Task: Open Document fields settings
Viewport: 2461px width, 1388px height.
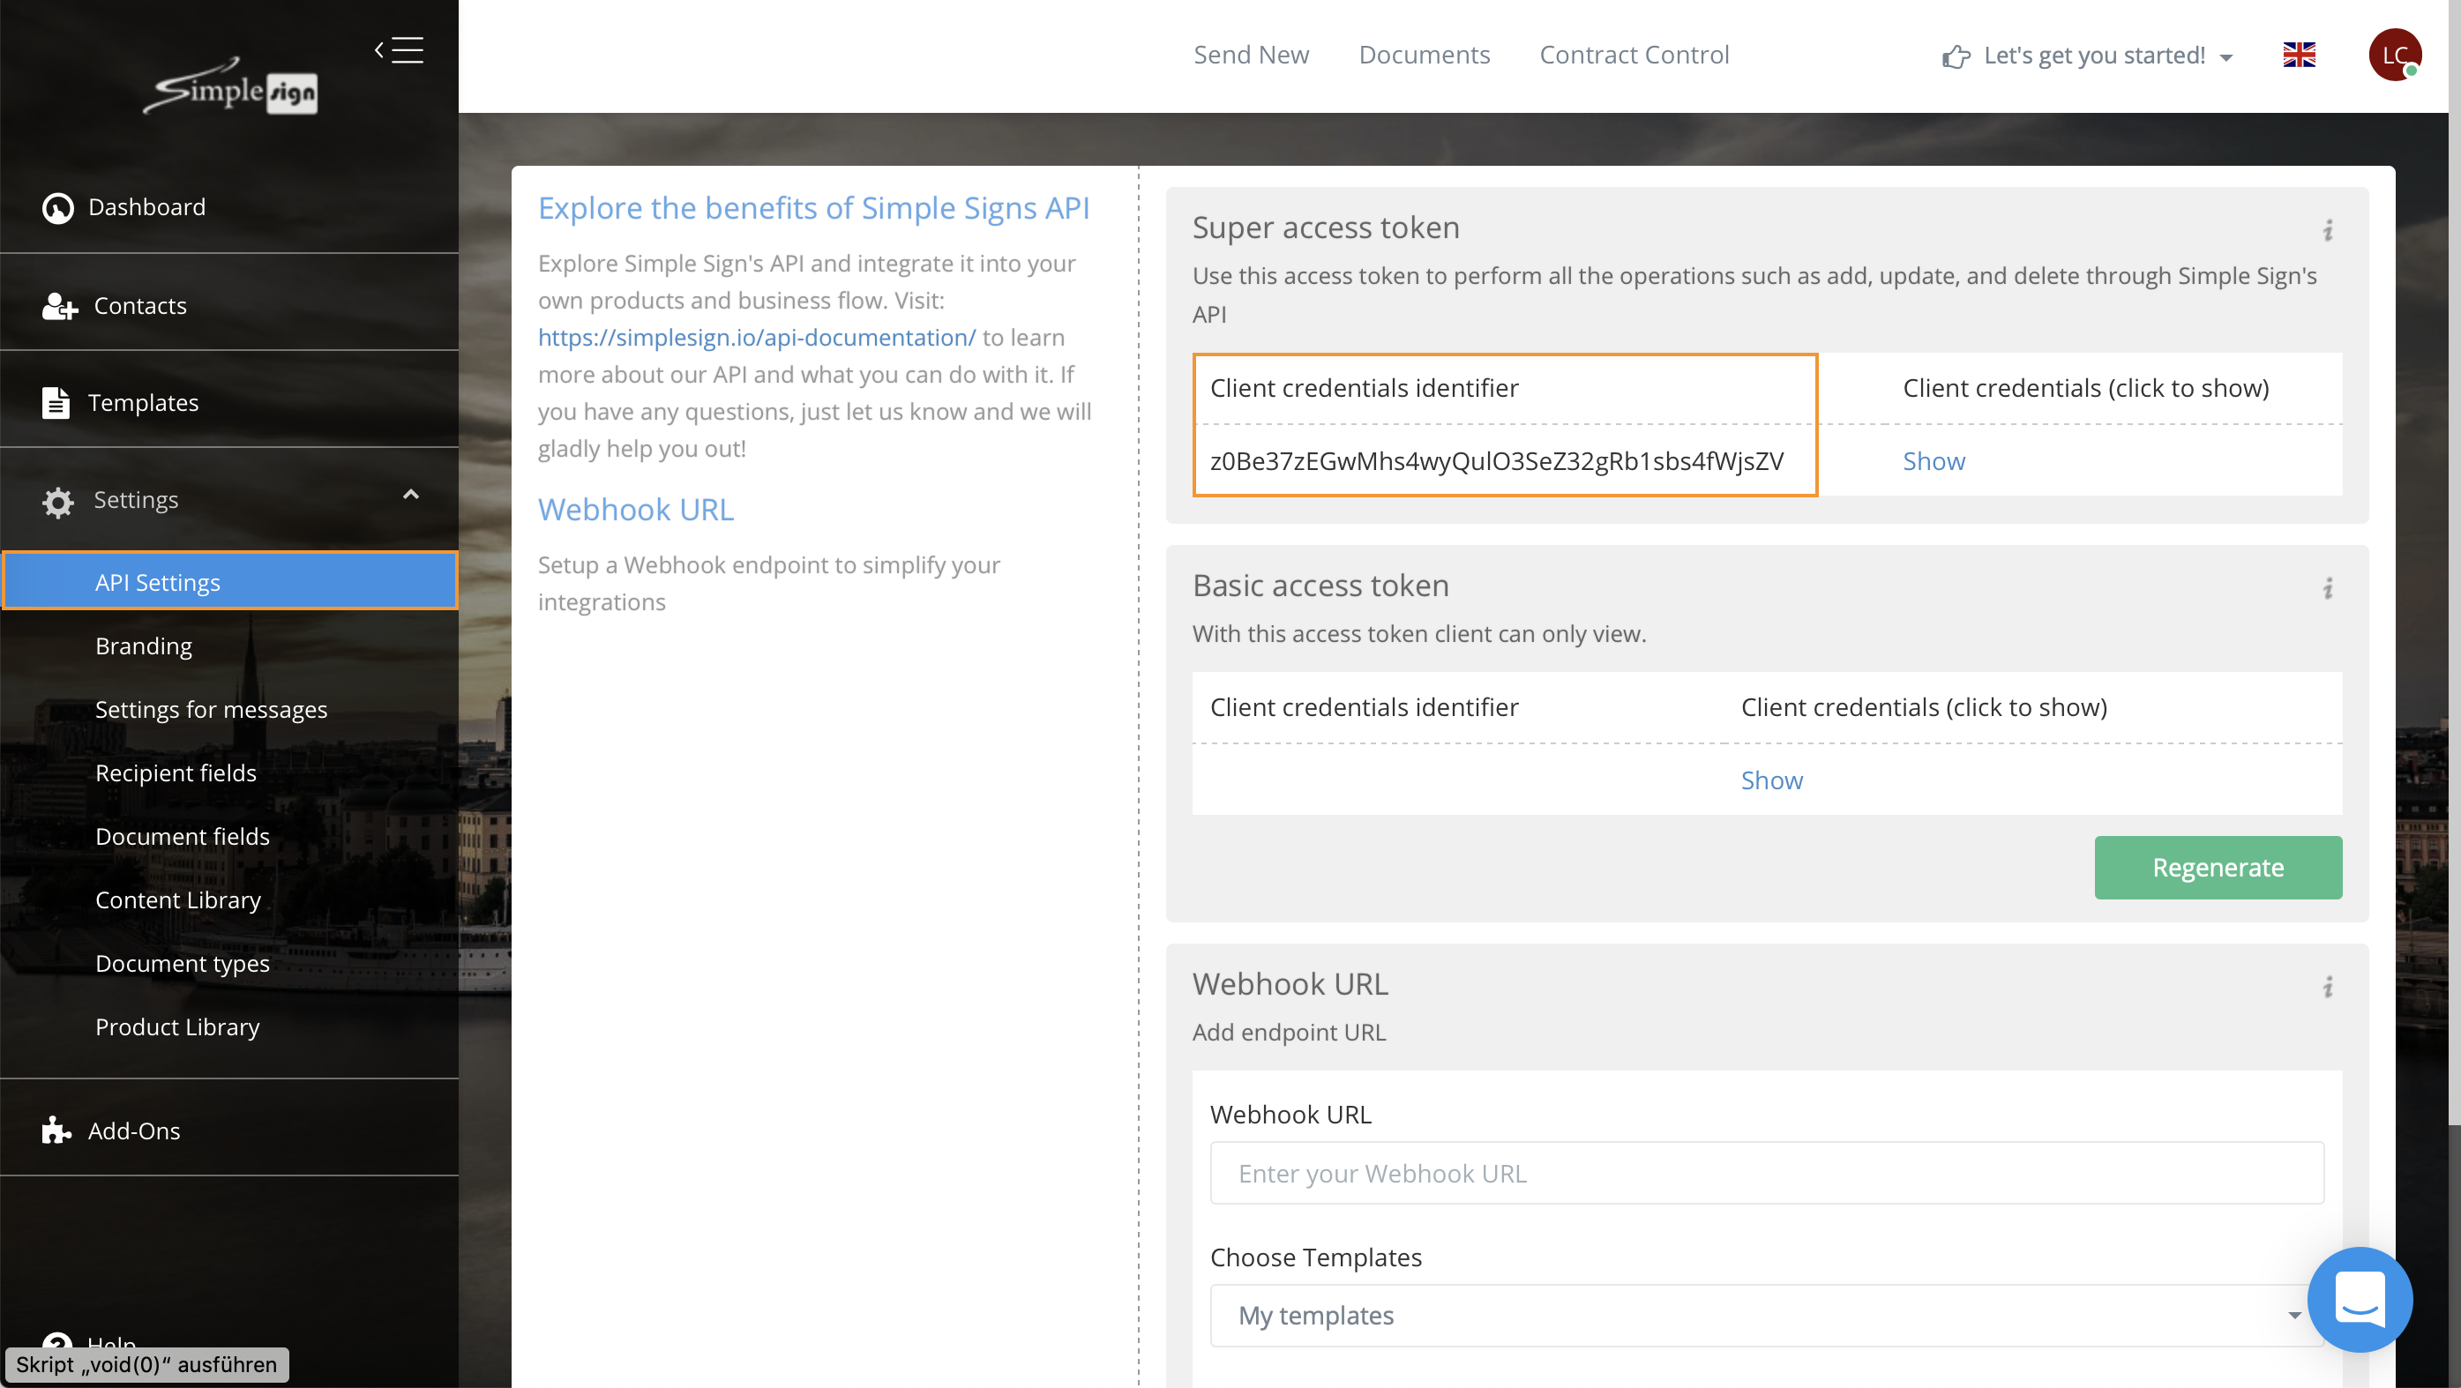Action: [x=183, y=836]
